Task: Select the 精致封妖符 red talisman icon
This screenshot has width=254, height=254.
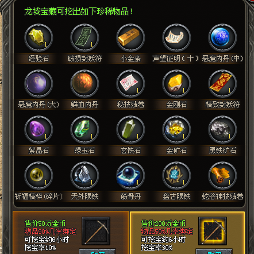Action: pos(222,83)
